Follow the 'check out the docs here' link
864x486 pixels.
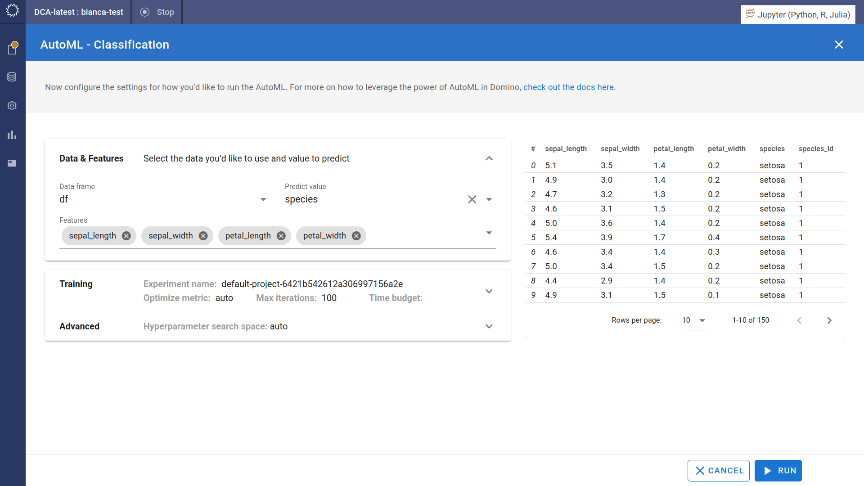click(569, 87)
